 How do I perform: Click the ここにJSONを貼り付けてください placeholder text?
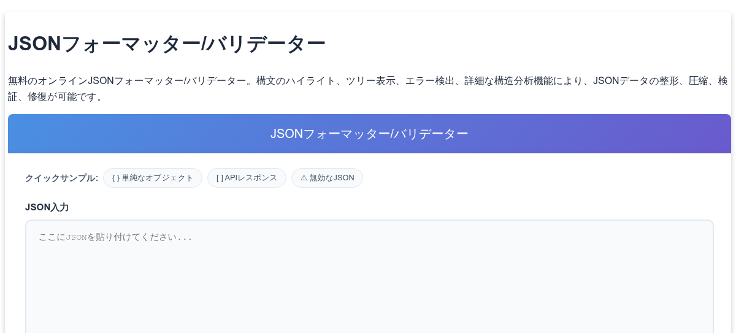115,237
